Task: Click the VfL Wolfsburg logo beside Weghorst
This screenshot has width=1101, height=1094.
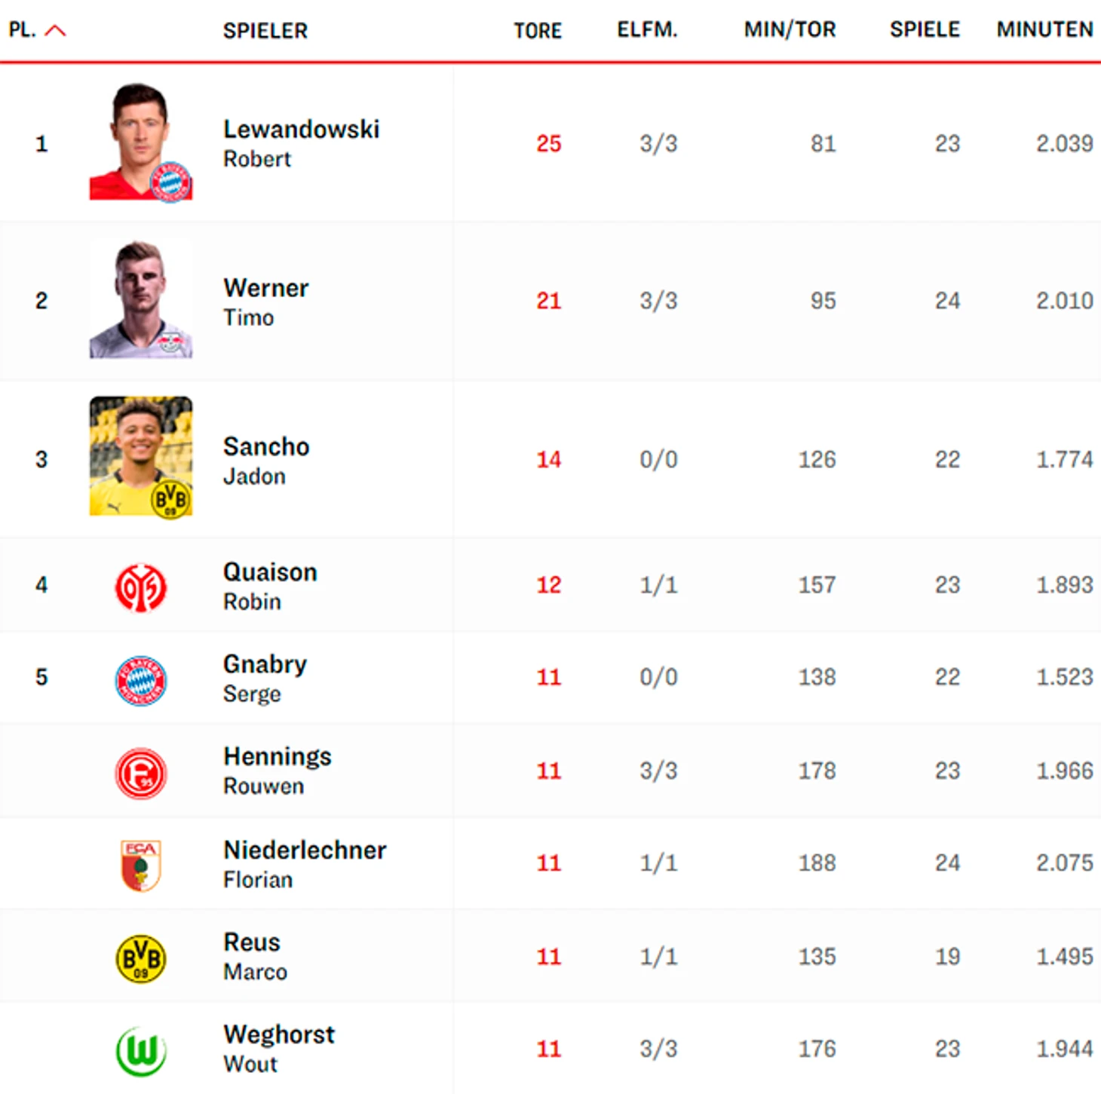Action: [x=141, y=1050]
